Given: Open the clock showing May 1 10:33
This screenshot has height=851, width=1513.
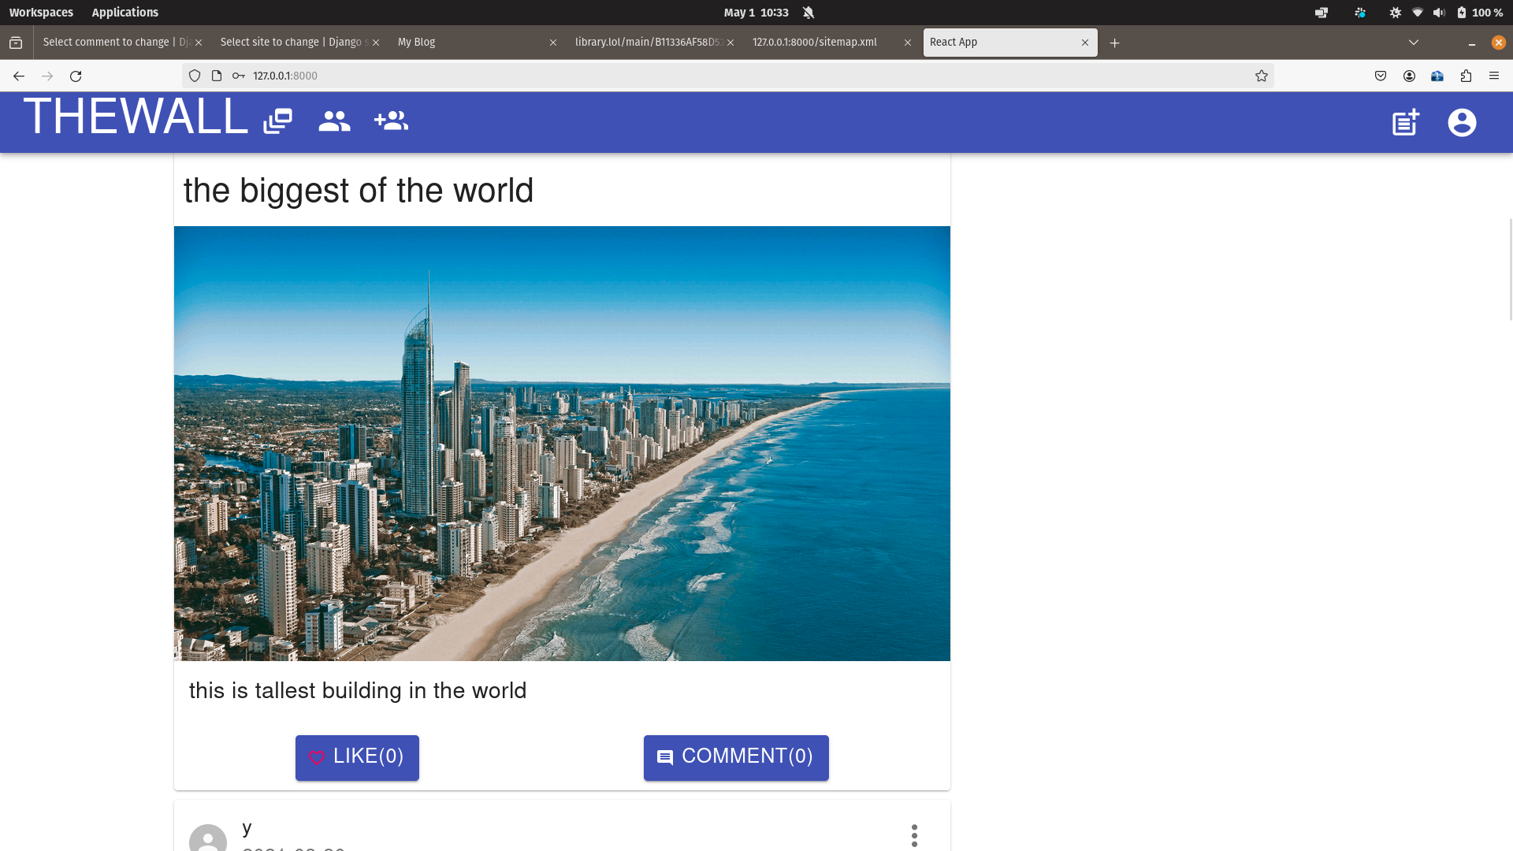Looking at the screenshot, I should (756, 13).
